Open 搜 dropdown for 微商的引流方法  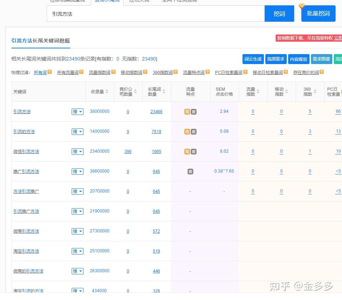(x=77, y=271)
